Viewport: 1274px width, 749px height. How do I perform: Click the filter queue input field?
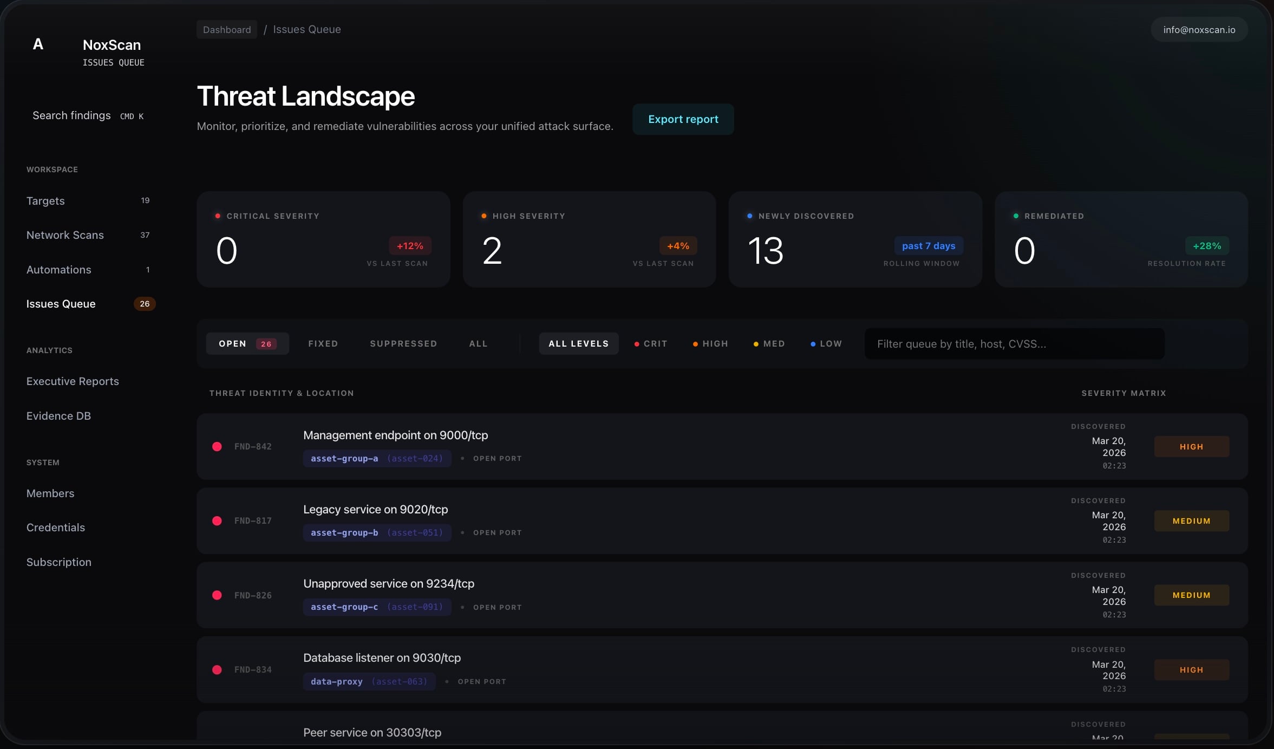point(1014,344)
